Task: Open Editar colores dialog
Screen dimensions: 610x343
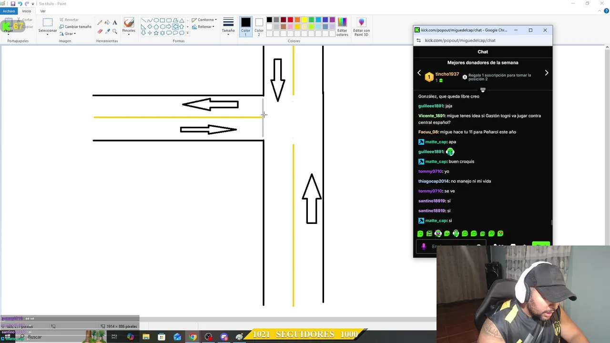Action: pos(342,27)
